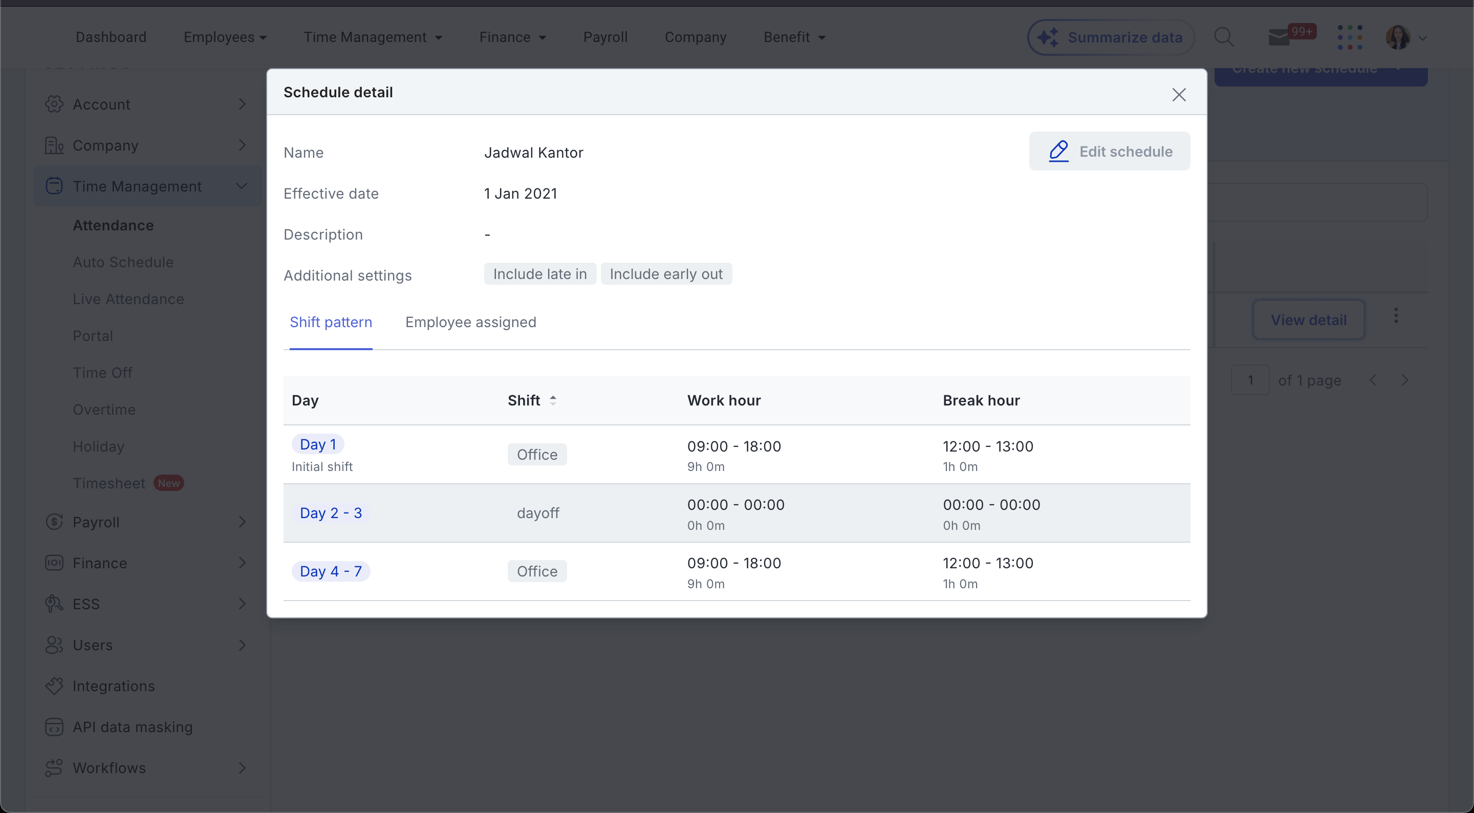Open Portal in the sidebar
The height and width of the screenshot is (813, 1474).
pyautogui.click(x=93, y=336)
